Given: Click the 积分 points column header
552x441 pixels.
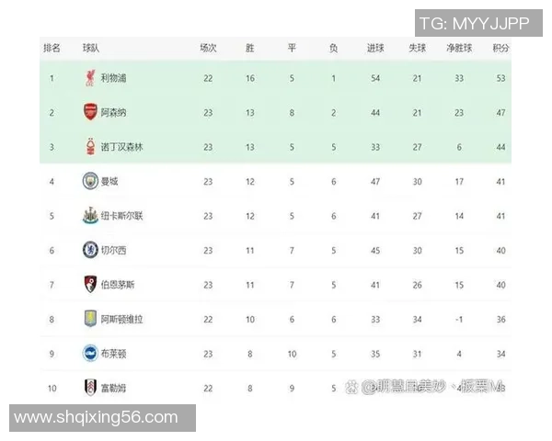Looking at the screenshot, I should [x=500, y=48].
